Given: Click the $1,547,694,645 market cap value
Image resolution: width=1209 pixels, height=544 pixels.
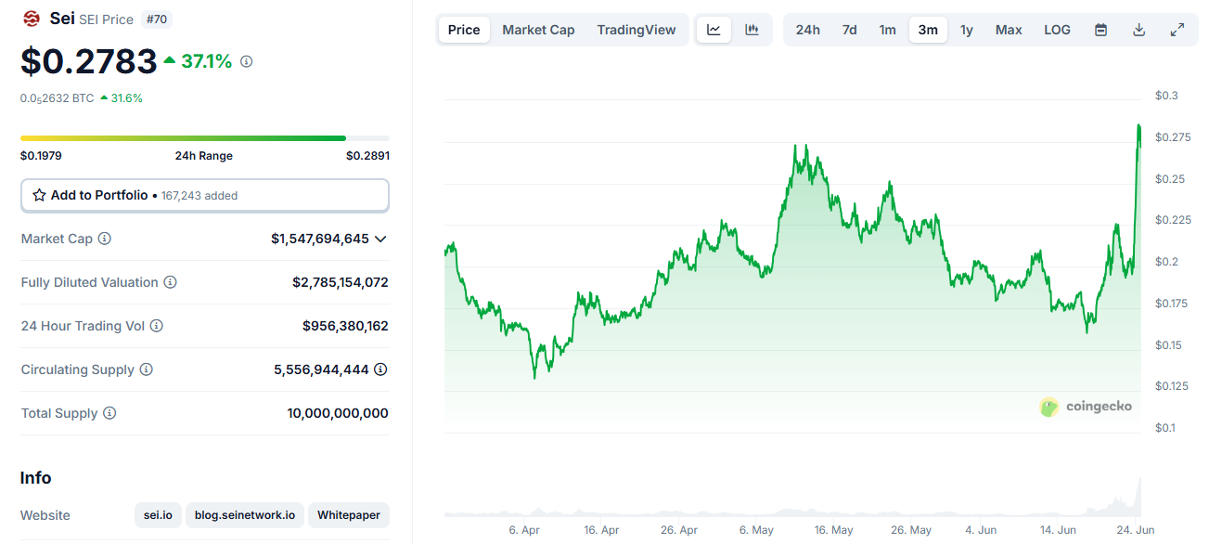Looking at the screenshot, I should pyautogui.click(x=320, y=239).
